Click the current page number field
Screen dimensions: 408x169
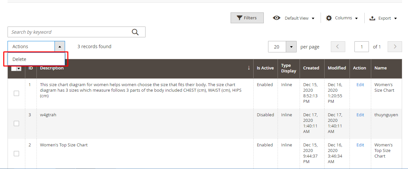(361, 47)
